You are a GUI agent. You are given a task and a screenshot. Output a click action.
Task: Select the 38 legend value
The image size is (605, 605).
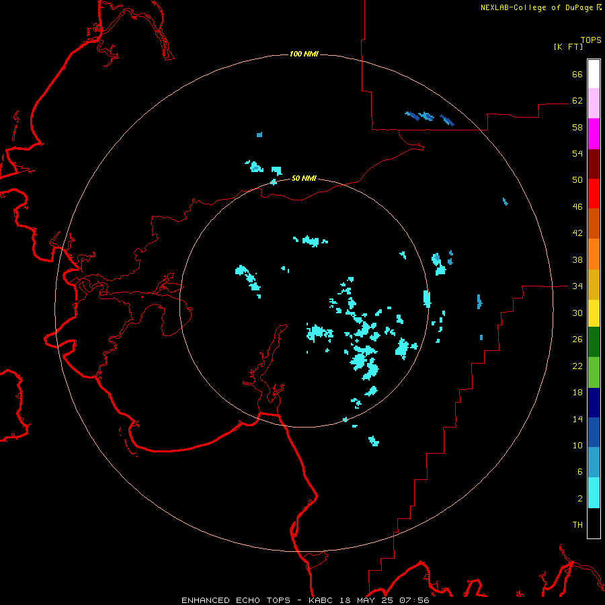tap(577, 259)
